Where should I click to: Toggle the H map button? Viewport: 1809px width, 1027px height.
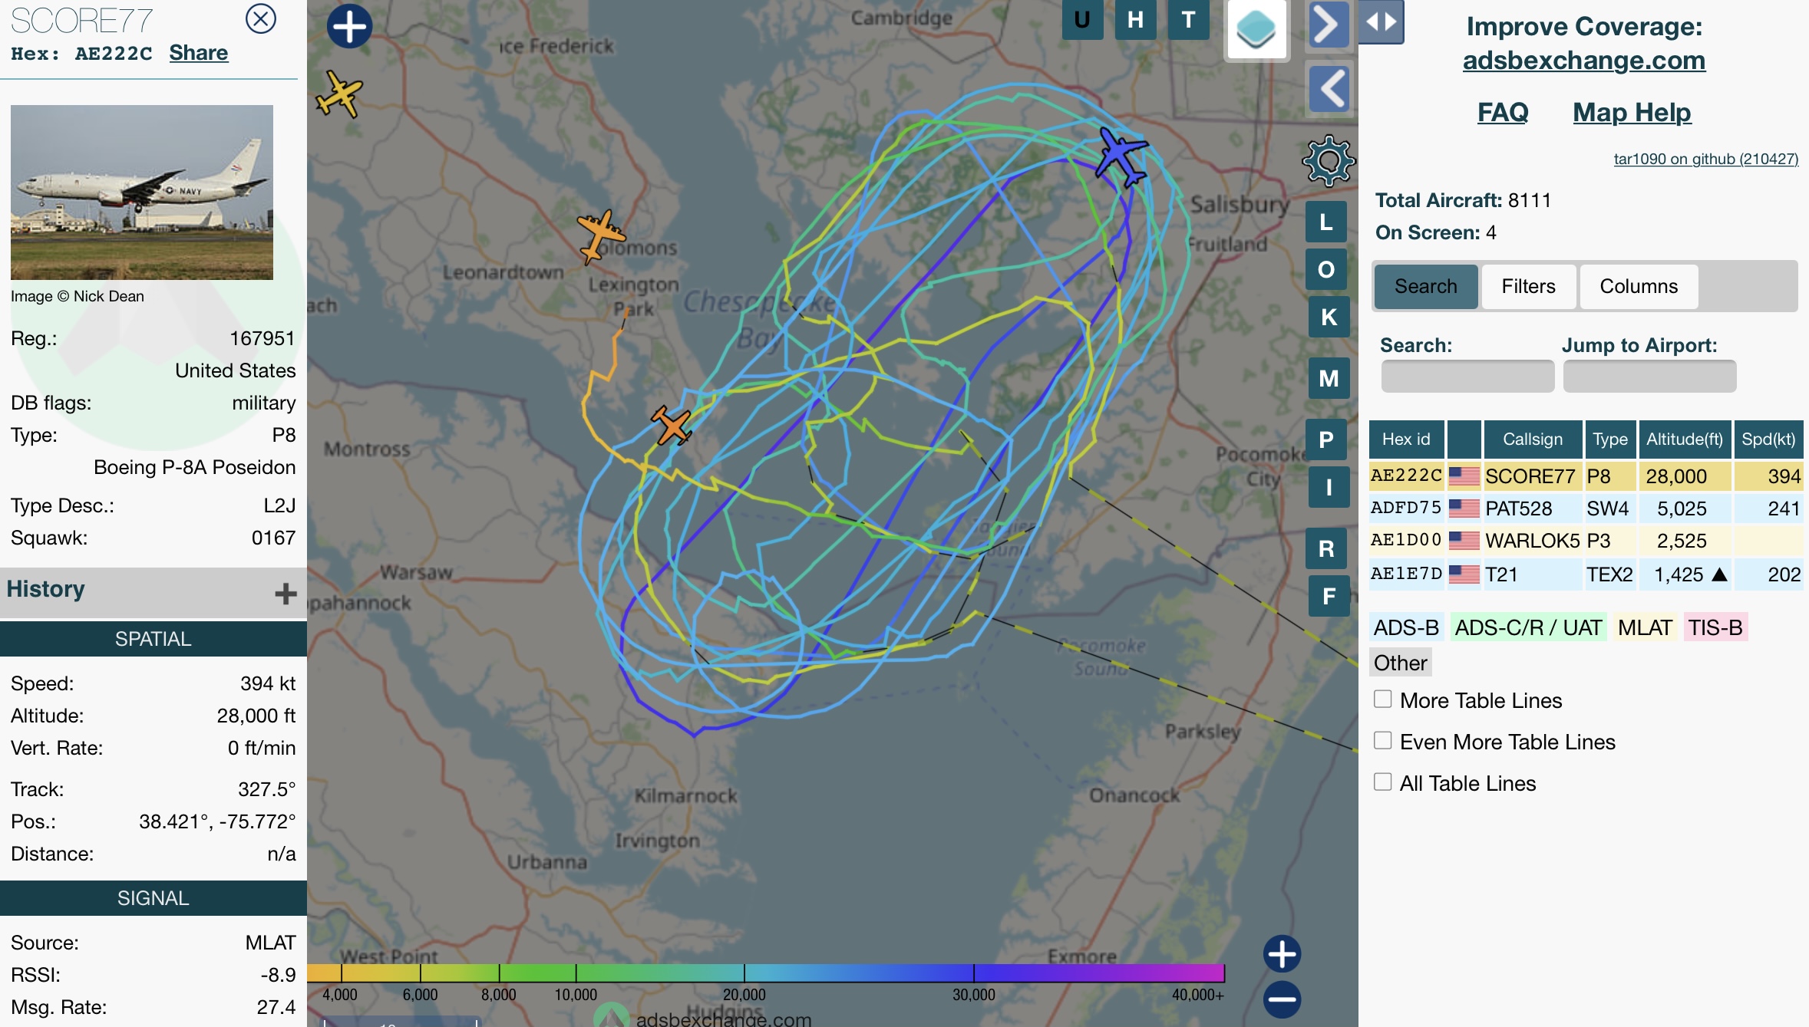coord(1135,19)
